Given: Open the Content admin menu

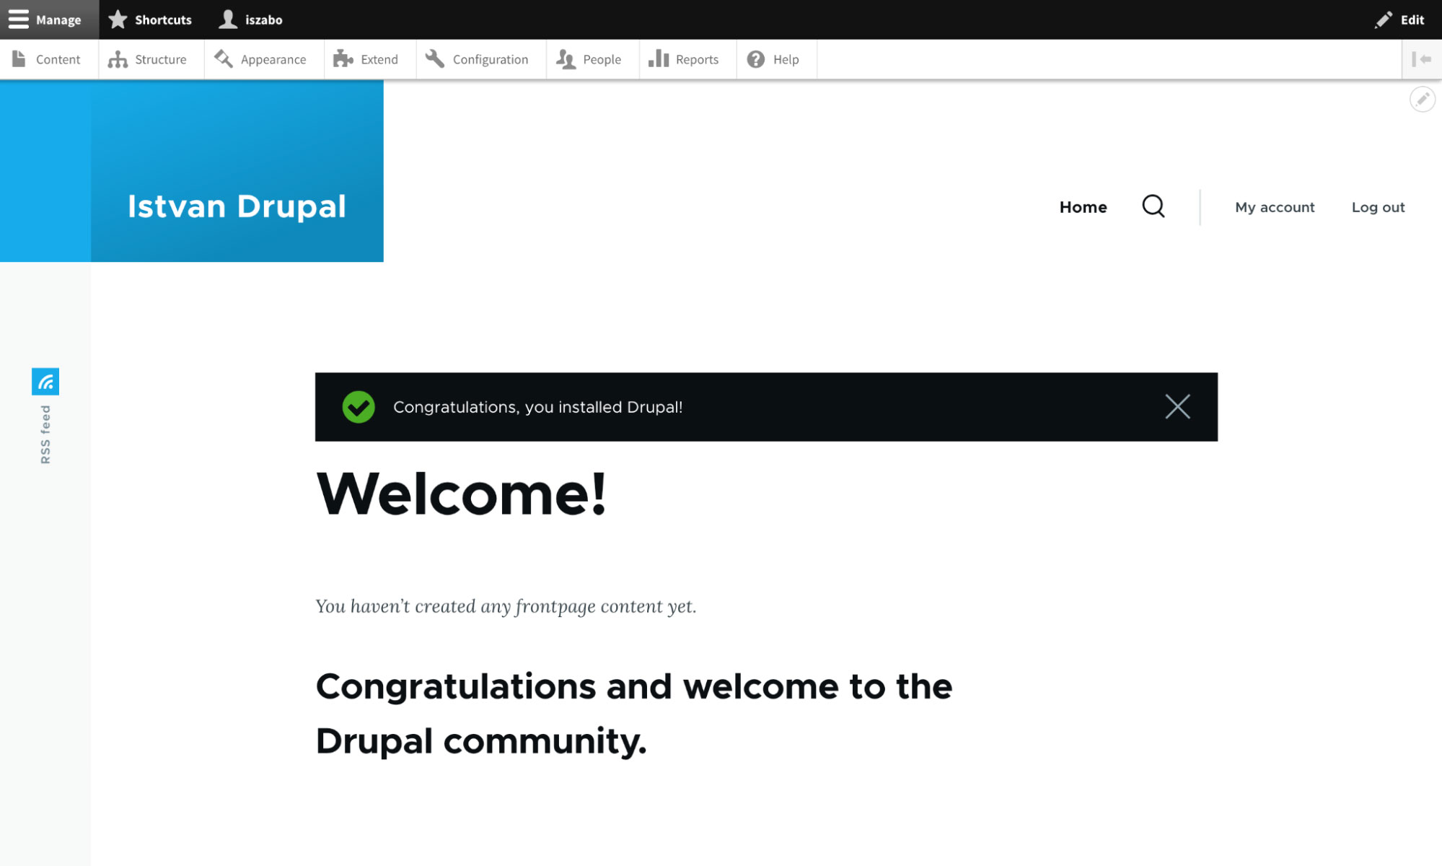Looking at the screenshot, I should [x=48, y=59].
